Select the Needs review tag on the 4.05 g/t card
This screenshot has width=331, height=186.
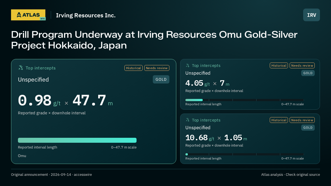point(302,65)
